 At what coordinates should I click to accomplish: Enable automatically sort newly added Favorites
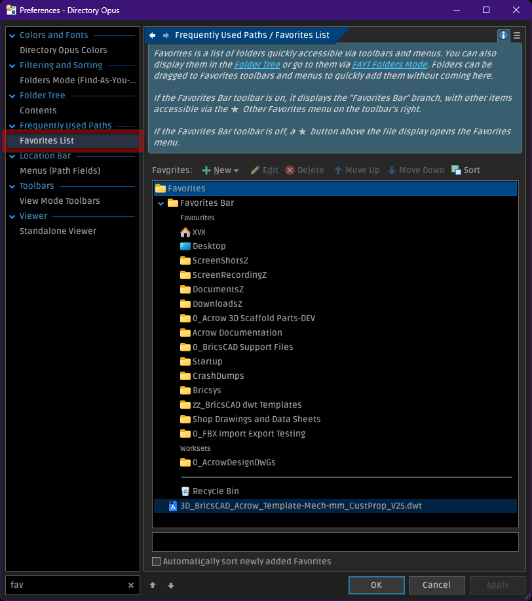point(156,561)
